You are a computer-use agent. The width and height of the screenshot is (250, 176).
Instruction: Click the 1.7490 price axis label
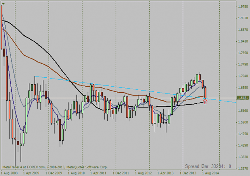(x=243, y=65)
